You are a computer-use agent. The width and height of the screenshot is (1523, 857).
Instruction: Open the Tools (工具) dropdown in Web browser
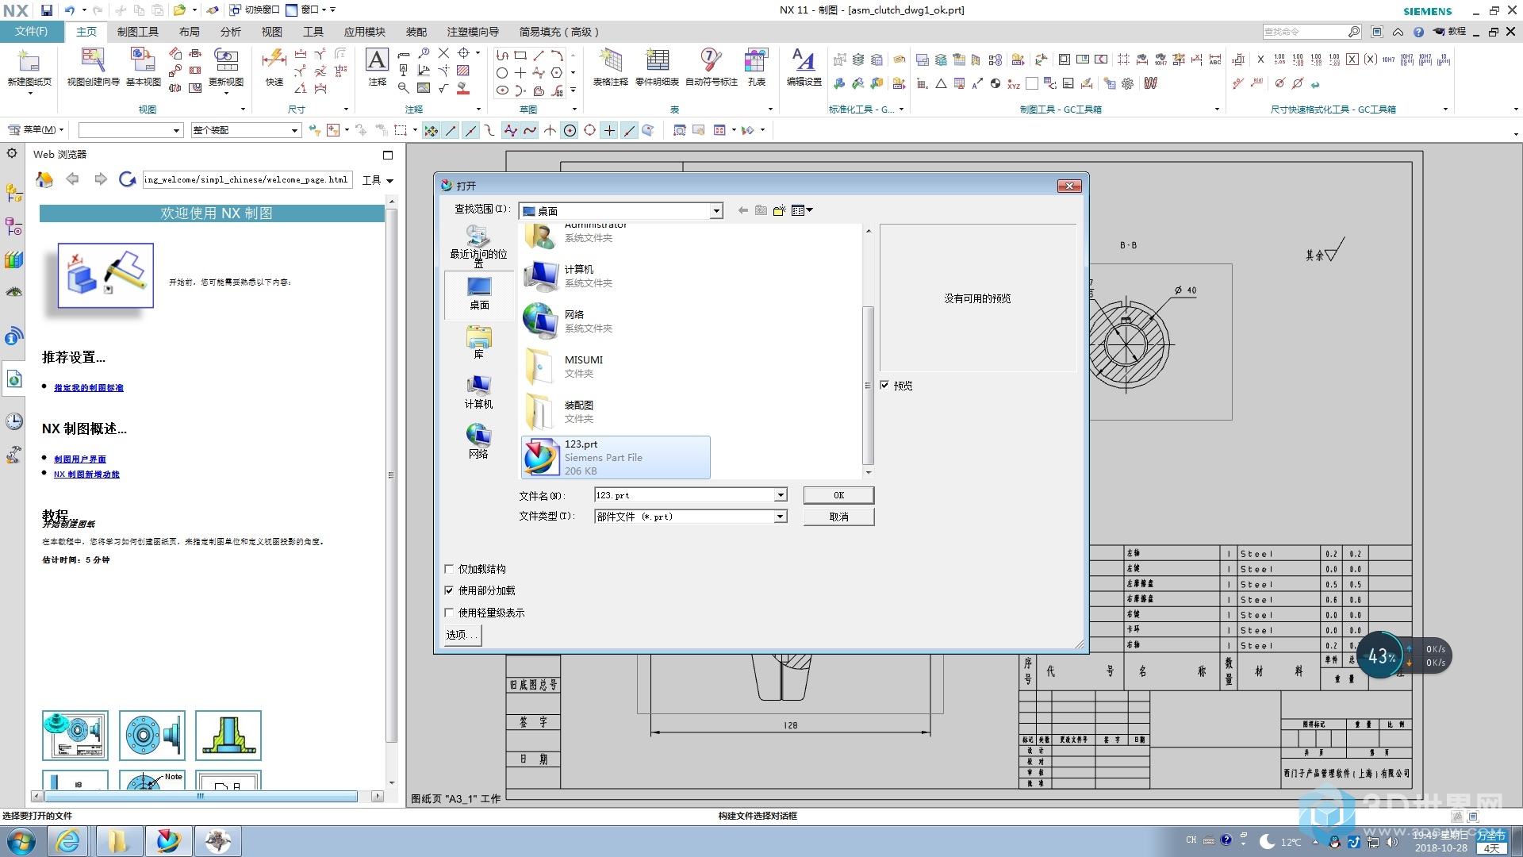pyautogui.click(x=378, y=180)
